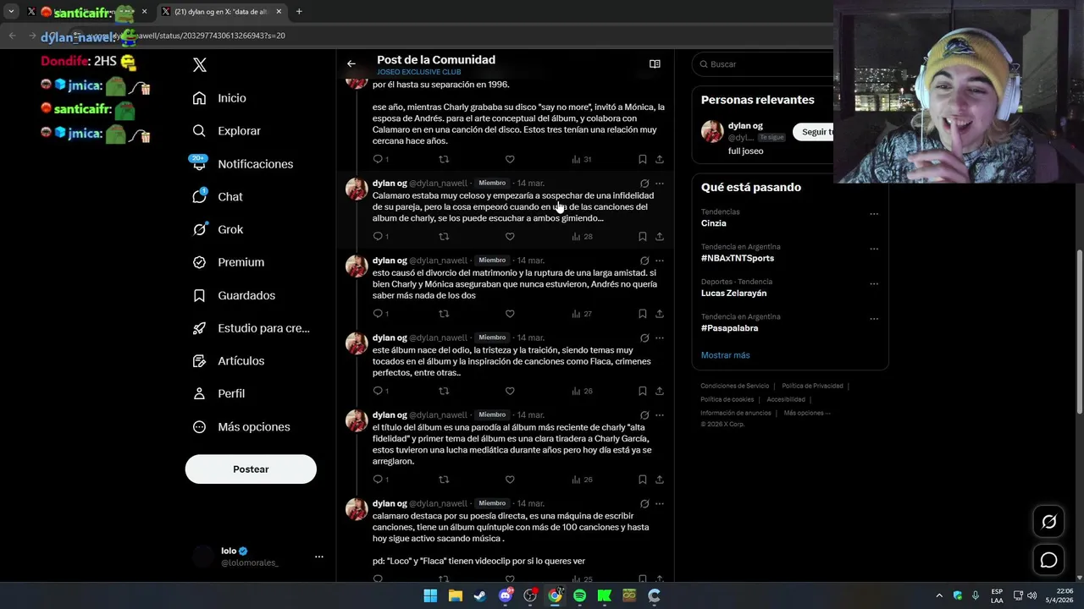Open Premium in the sidebar
The width and height of the screenshot is (1084, 609).
pyautogui.click(x=228, y=262)
